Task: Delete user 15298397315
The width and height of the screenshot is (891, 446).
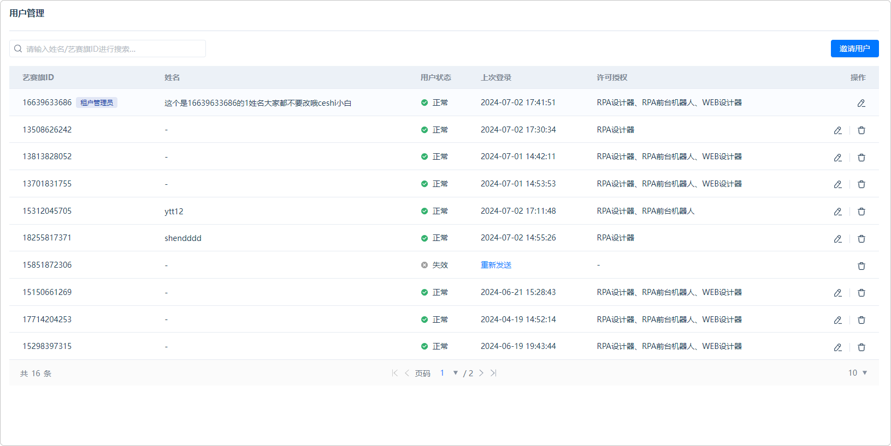Action: coord(862,347)
